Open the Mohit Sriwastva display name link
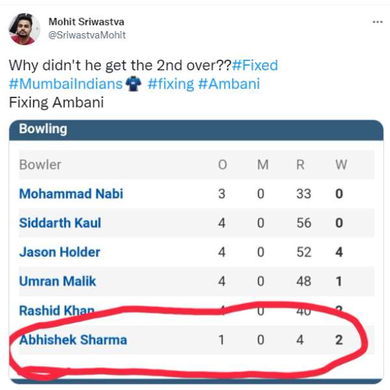Image resolution: width=390 pixels, height=390 pixels. pos(86,22)
